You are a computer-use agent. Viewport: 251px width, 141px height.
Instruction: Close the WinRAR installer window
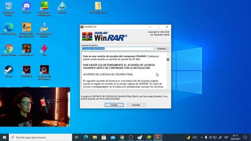(x=167, y=27)
